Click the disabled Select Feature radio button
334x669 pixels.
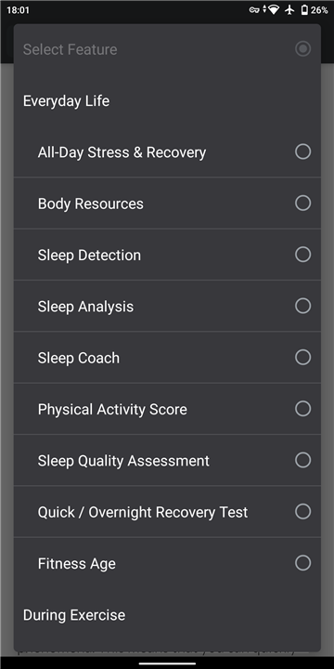[302, 48]
